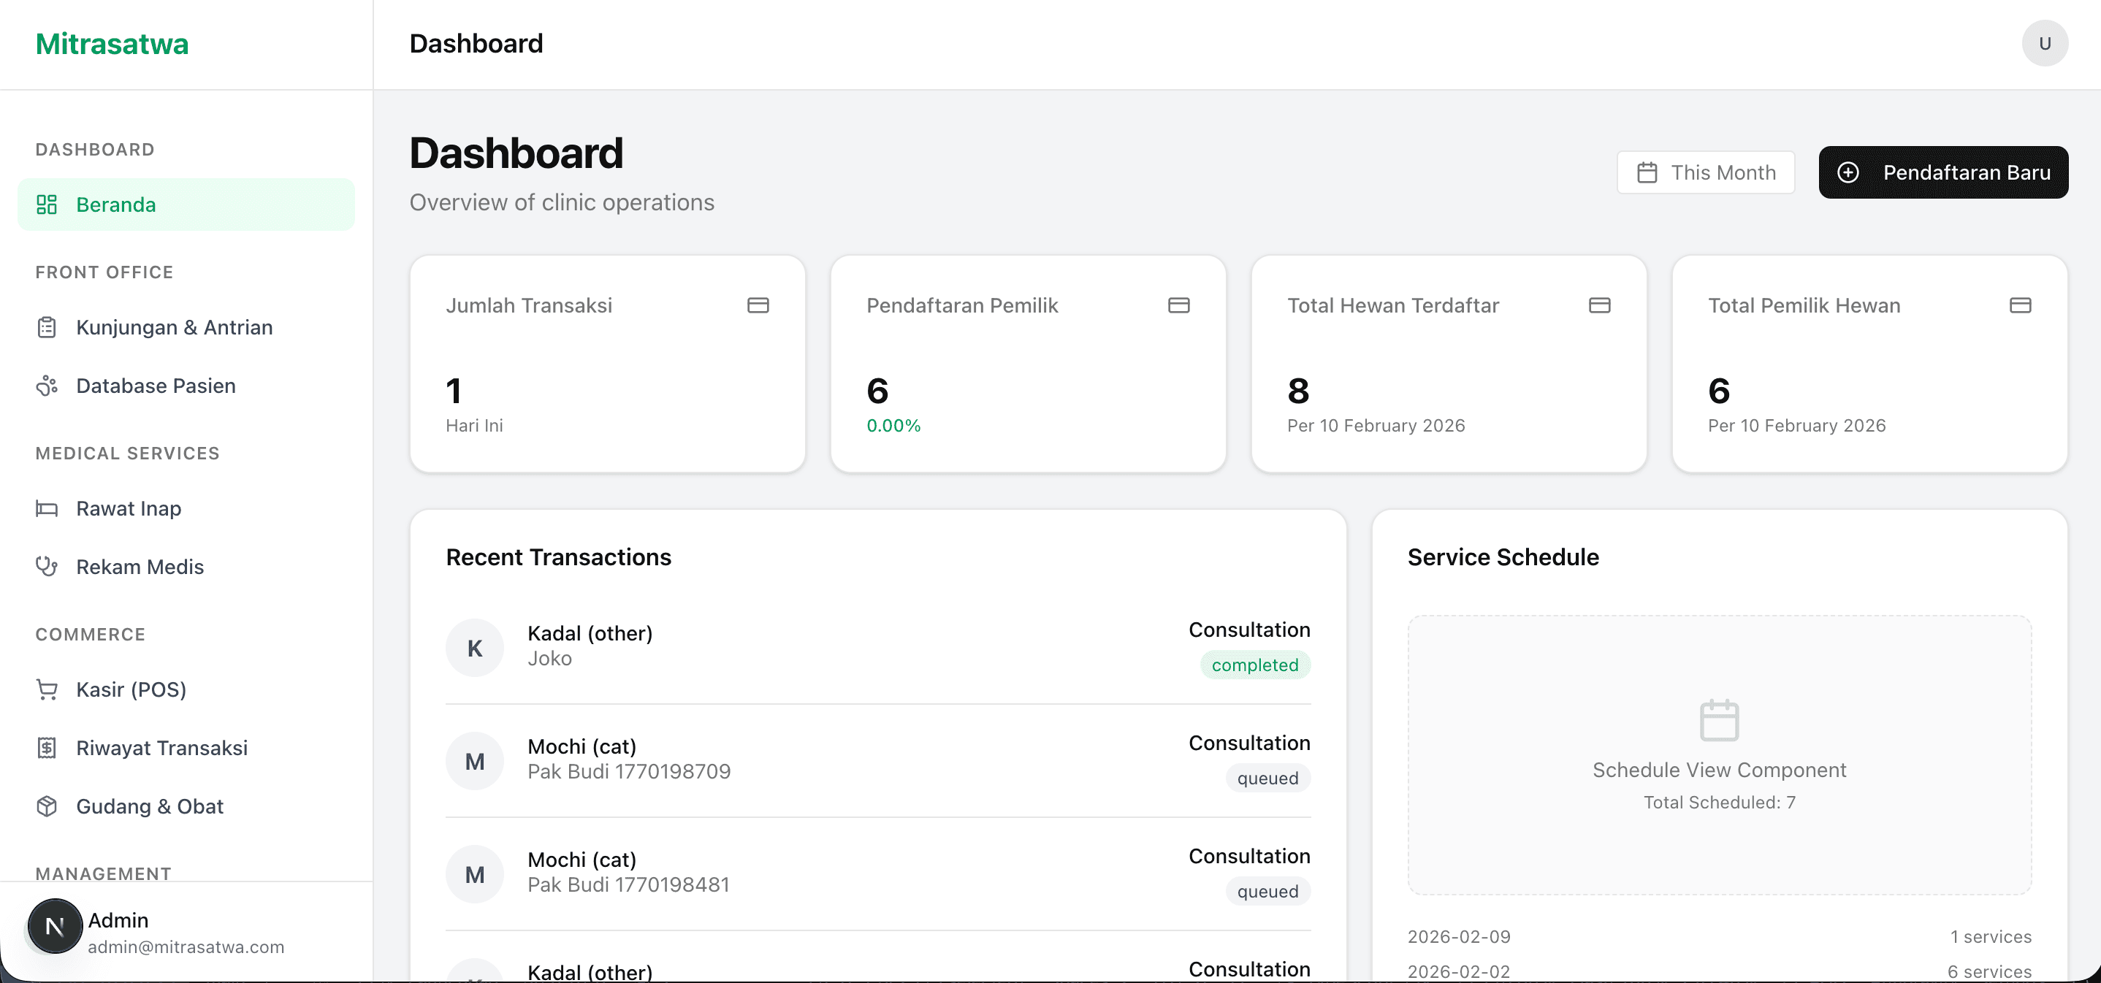Screen dimensions: 2101x983
Task: Select the Rawat Inap bed icon
Action: pyautogui.click(x=47, y=508)
